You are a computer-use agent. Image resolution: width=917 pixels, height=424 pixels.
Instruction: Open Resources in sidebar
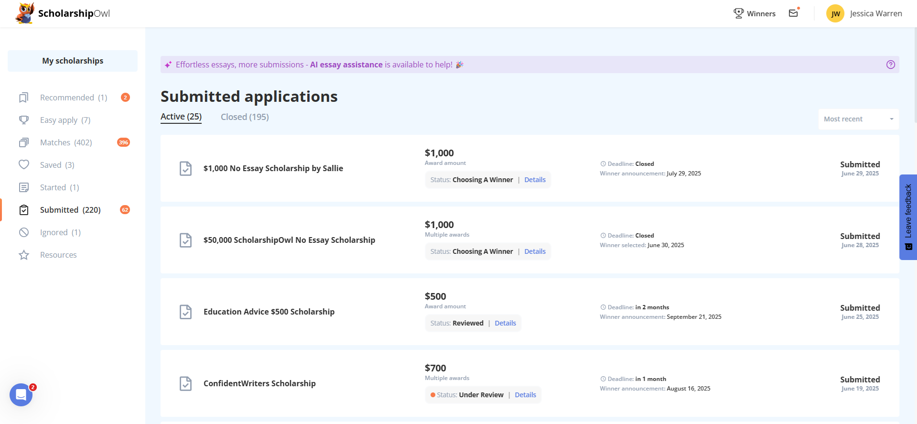[58, 255]
